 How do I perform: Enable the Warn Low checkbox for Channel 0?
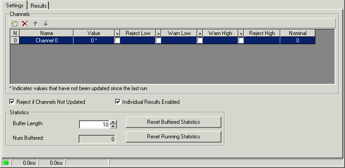[x=158, y=41]
